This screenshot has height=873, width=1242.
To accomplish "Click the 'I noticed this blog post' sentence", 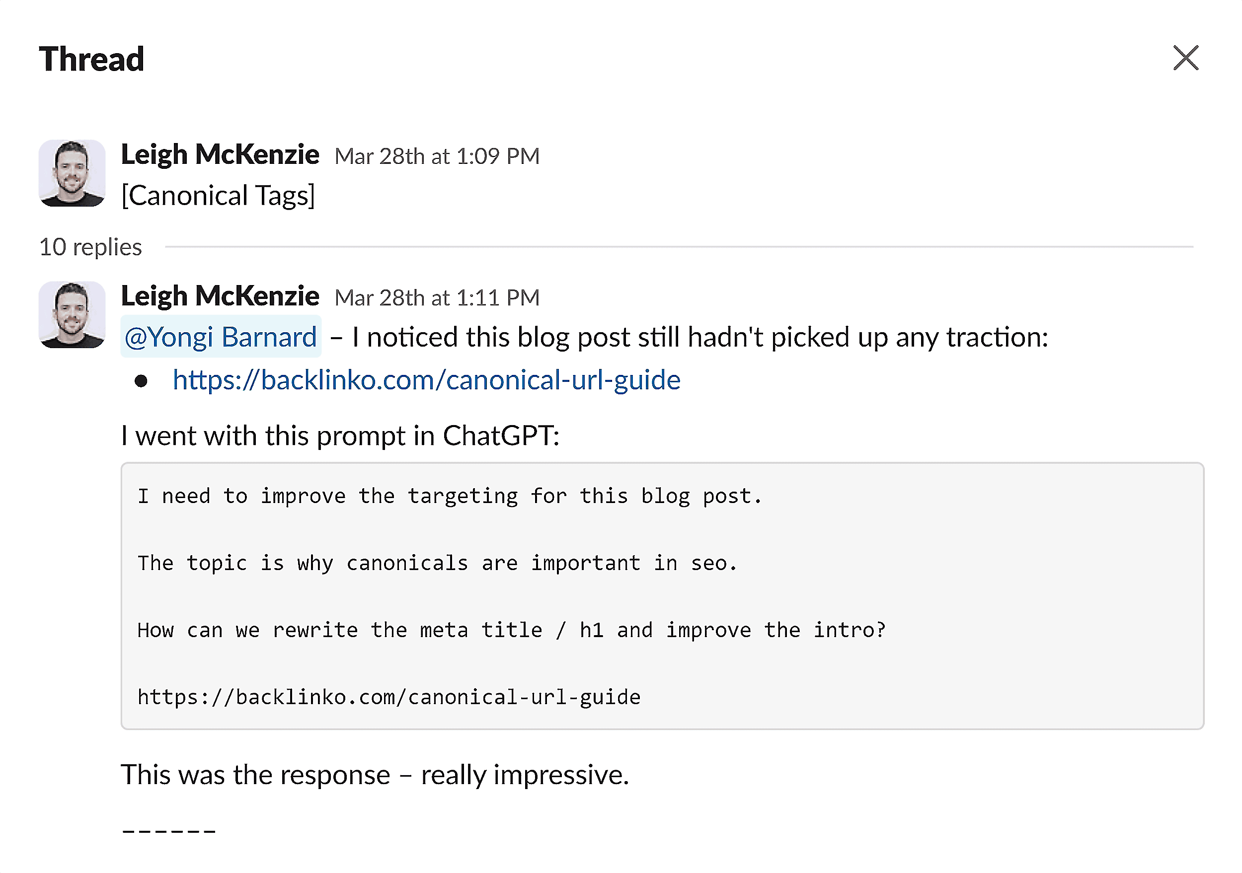I will pyautogui.click(x=700, y=337).
